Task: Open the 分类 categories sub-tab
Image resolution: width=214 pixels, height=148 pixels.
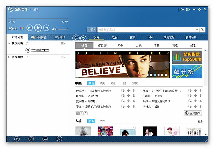Action: point(139,45)
